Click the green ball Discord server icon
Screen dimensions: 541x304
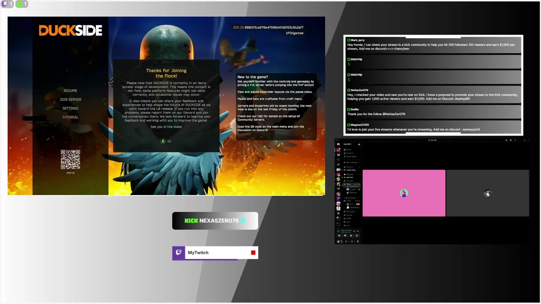(339, 179)
